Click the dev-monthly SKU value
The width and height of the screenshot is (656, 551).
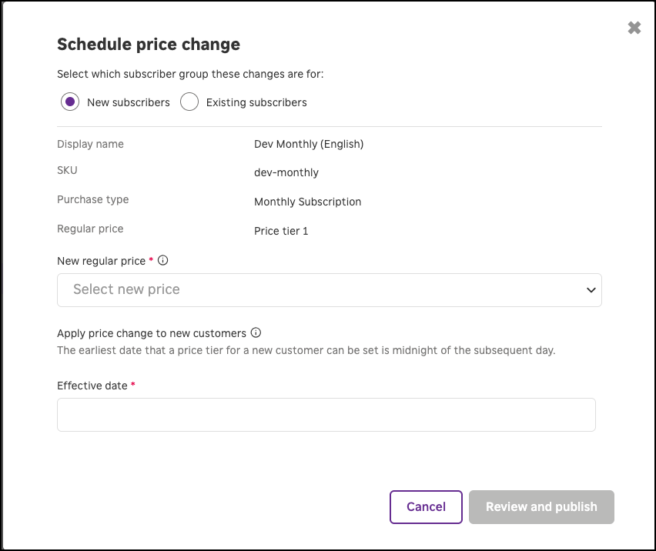[286, 172]
